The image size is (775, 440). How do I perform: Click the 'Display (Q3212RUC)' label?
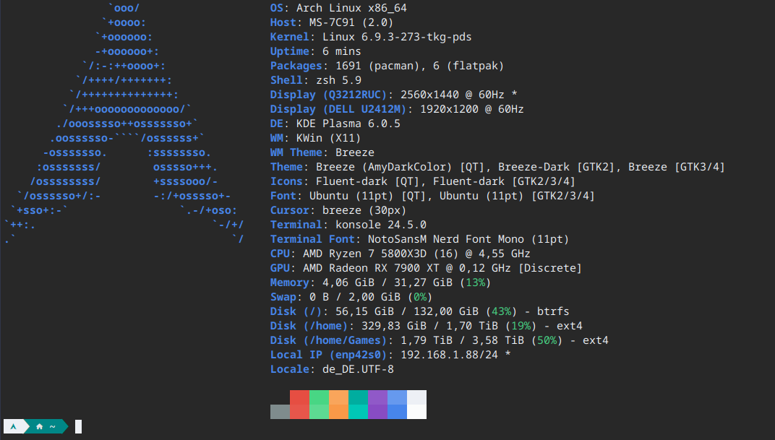coord(329,95)
